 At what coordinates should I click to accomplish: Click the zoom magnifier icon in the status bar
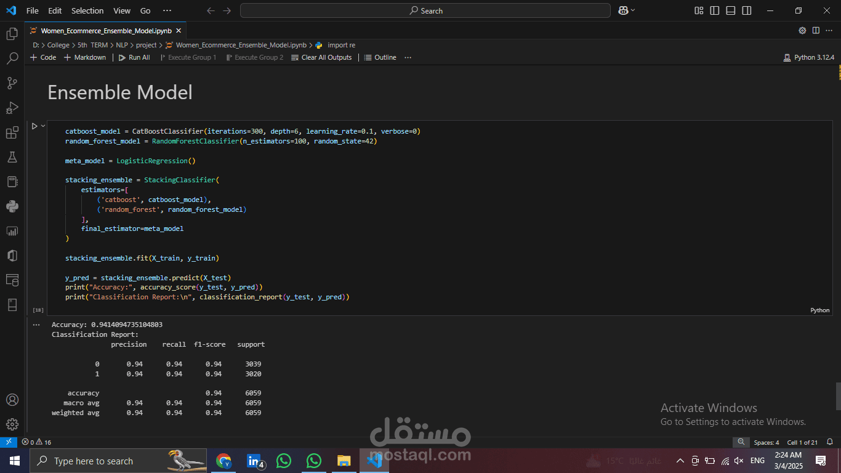tap(741, 442)
